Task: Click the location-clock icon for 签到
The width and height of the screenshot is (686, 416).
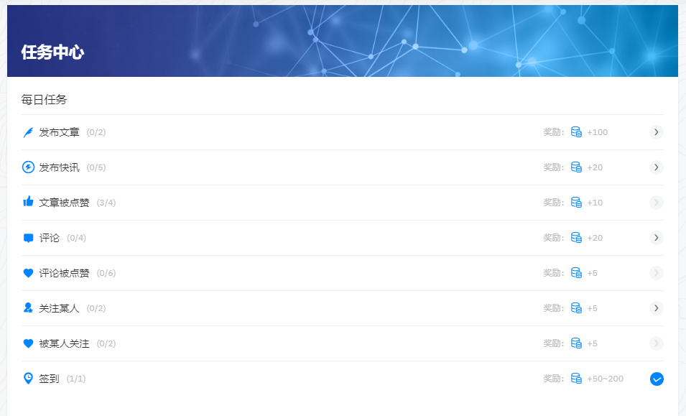Action: click(28, 378)
